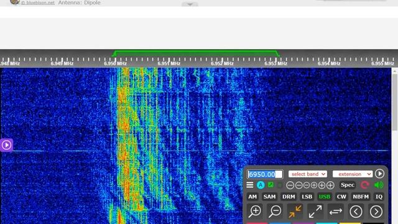Page the waterfall left with circled chevron
The width and height of the screenshot is (398, 224).
point(356,212)
